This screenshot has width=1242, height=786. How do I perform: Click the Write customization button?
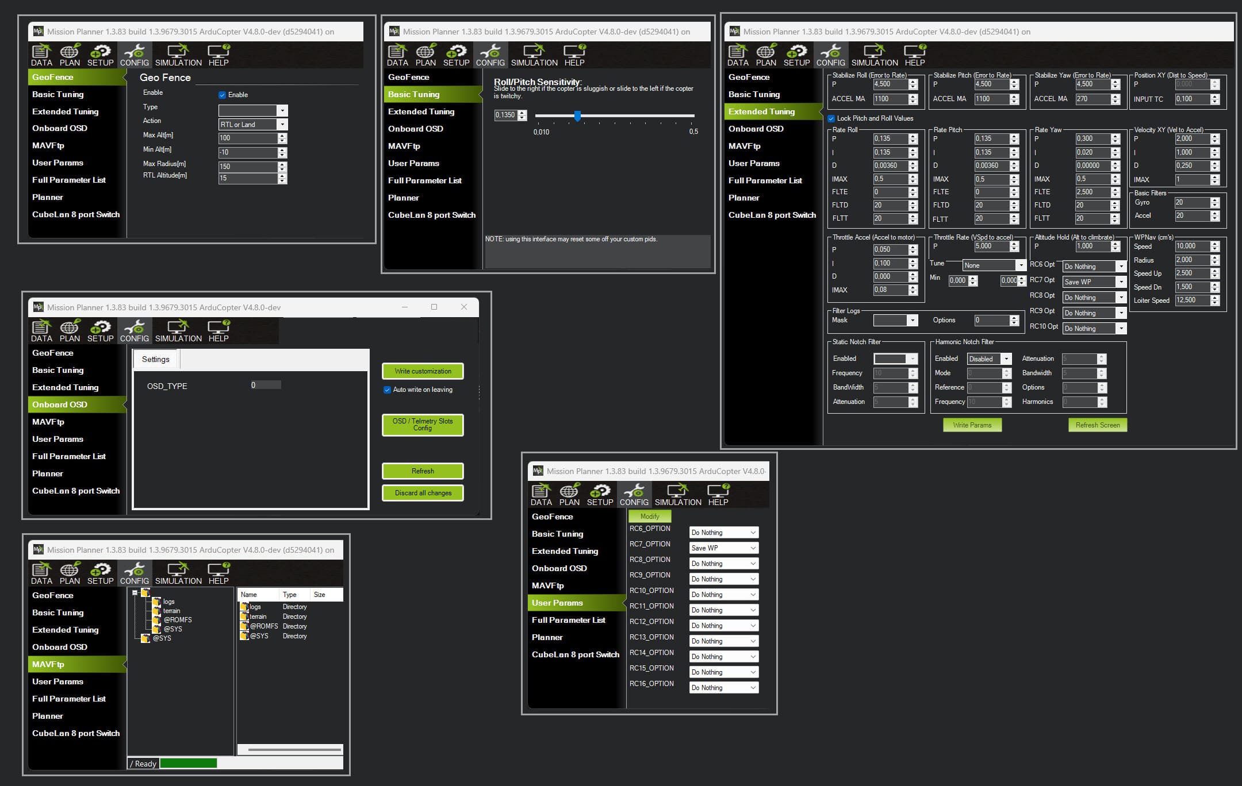[x=423, y=371]
